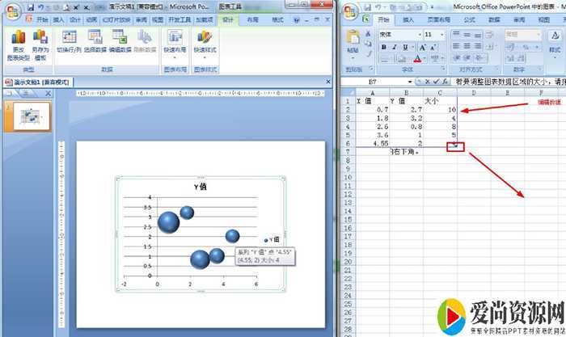
Task: Toggle Bold formatting in Excel ribbon
Action: click(x=384, y=47)
